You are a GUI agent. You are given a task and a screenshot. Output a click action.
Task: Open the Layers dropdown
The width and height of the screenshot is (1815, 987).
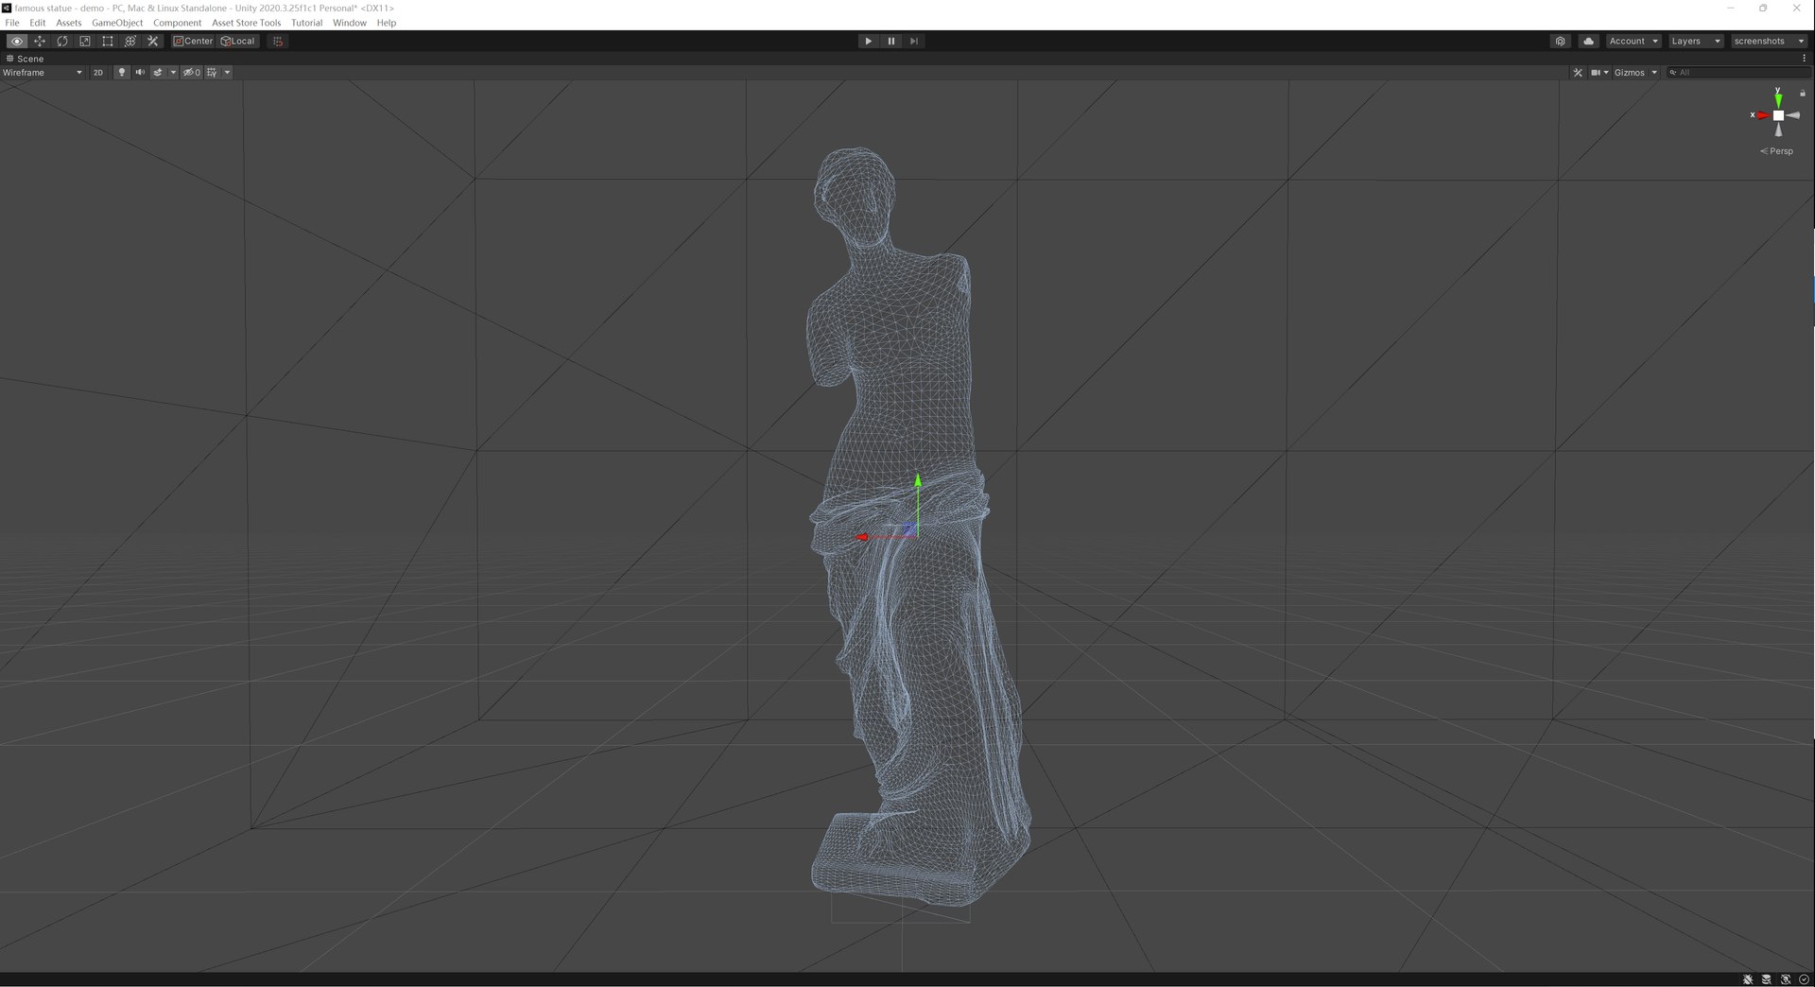pyautogui.click(x=1696, y=42)
